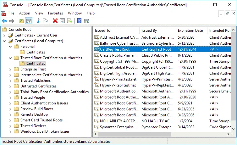Toggle the Show/Hide Action Pane icon
Viewport: 237px width, 145px height.
[86, 21]
